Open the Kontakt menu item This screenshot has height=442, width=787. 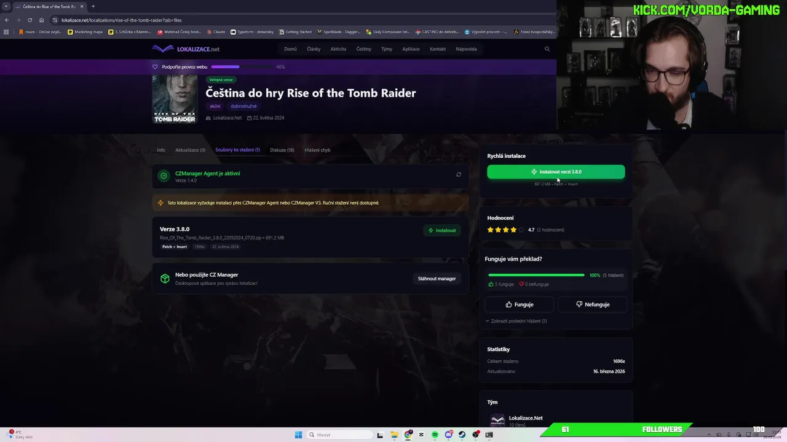(438, 49)
